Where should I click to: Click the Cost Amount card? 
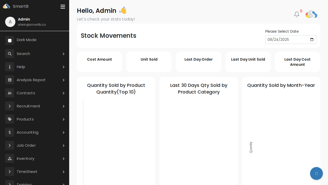click(99, 62)
